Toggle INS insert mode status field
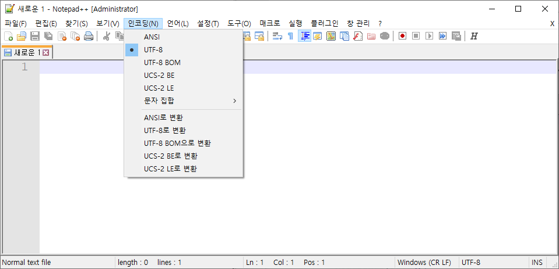Screen dimensions: 559x269 (x=537, y=263)
